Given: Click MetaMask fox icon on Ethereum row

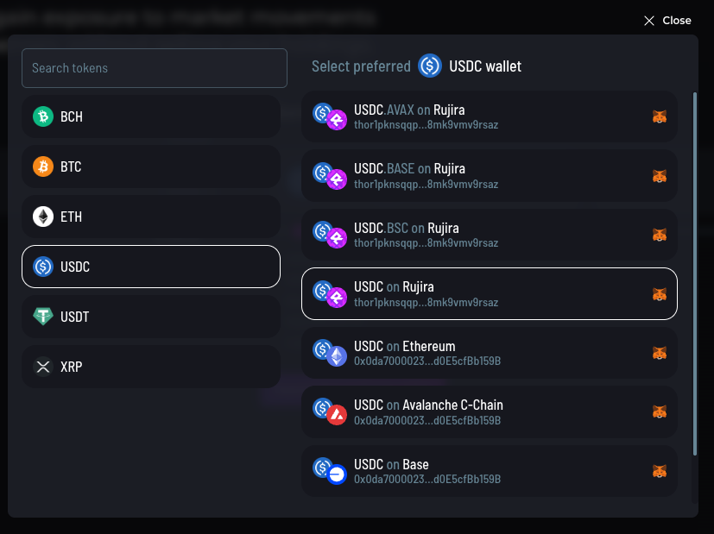Looking at the screenshot, I should [x=659, y=353].
